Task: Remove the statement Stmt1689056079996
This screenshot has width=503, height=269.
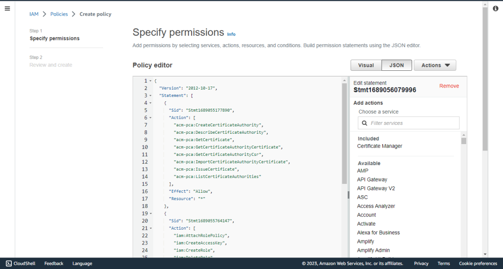Action: click(449, 86)
